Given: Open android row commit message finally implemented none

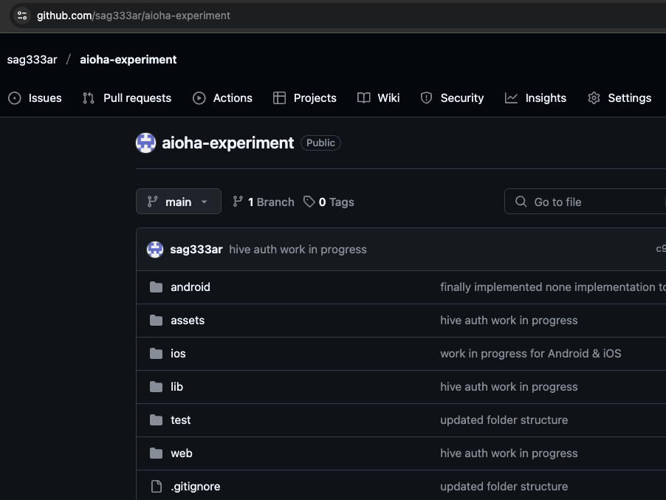Looking at the screenshot, I should point(552,287).
